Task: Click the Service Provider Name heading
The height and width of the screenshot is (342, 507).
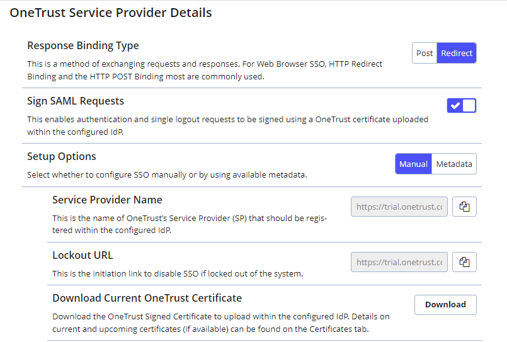Action: 107,200
